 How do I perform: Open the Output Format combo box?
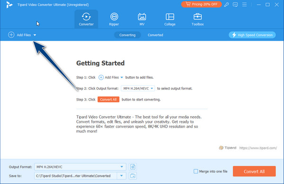[80, 167]
